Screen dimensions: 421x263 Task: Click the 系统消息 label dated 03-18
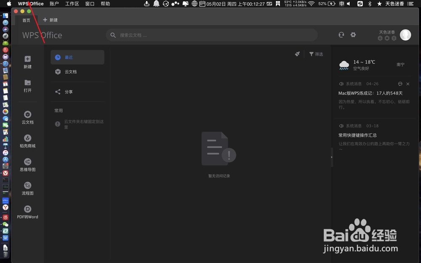point(353,126)
